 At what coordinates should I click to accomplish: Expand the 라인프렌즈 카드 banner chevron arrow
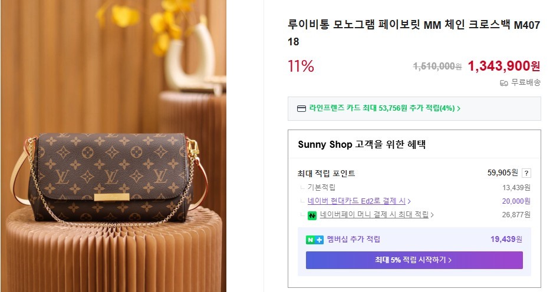click(x=459, y=108)
